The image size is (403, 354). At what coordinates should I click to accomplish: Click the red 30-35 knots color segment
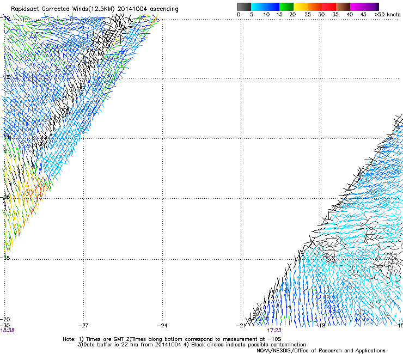click(329, 7)
